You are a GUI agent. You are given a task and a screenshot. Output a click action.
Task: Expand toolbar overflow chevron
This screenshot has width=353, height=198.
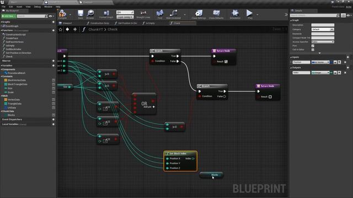pyautogui.click(x=286, y=15)
